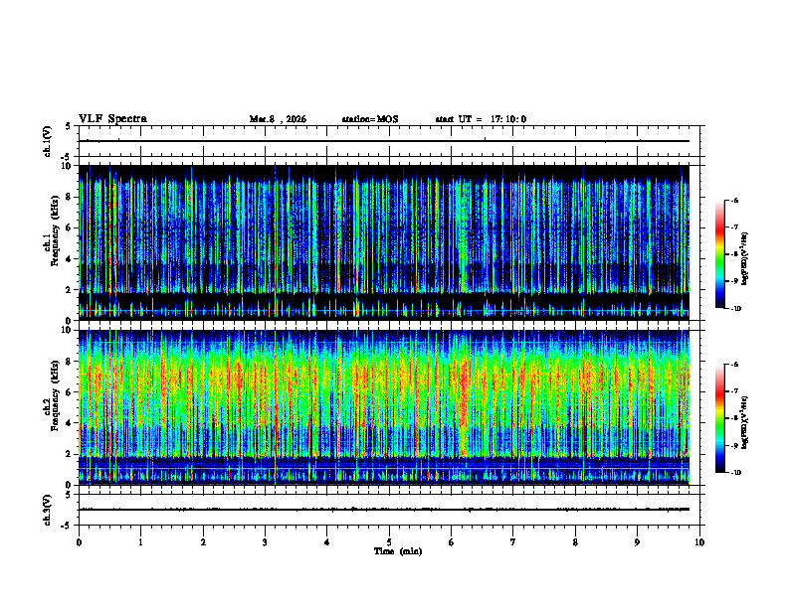Click the "-10" label on ch.1 colorbar
This screenshot has height=608, width=788.
[x=736, y=309]
